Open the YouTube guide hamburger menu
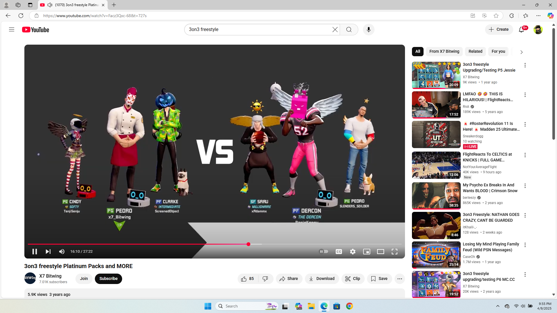 click(12, 30)
